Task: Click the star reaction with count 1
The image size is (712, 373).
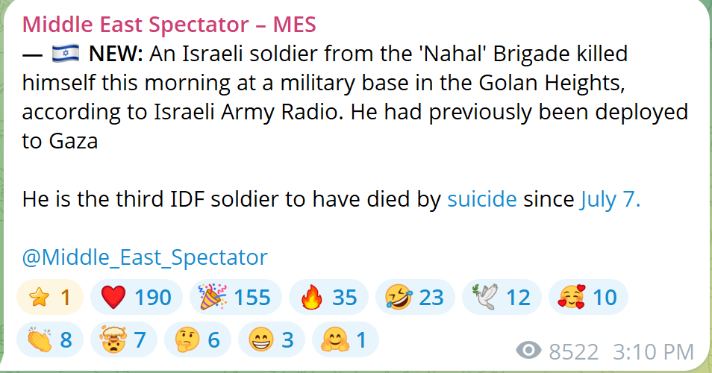Action: point(50,297)
